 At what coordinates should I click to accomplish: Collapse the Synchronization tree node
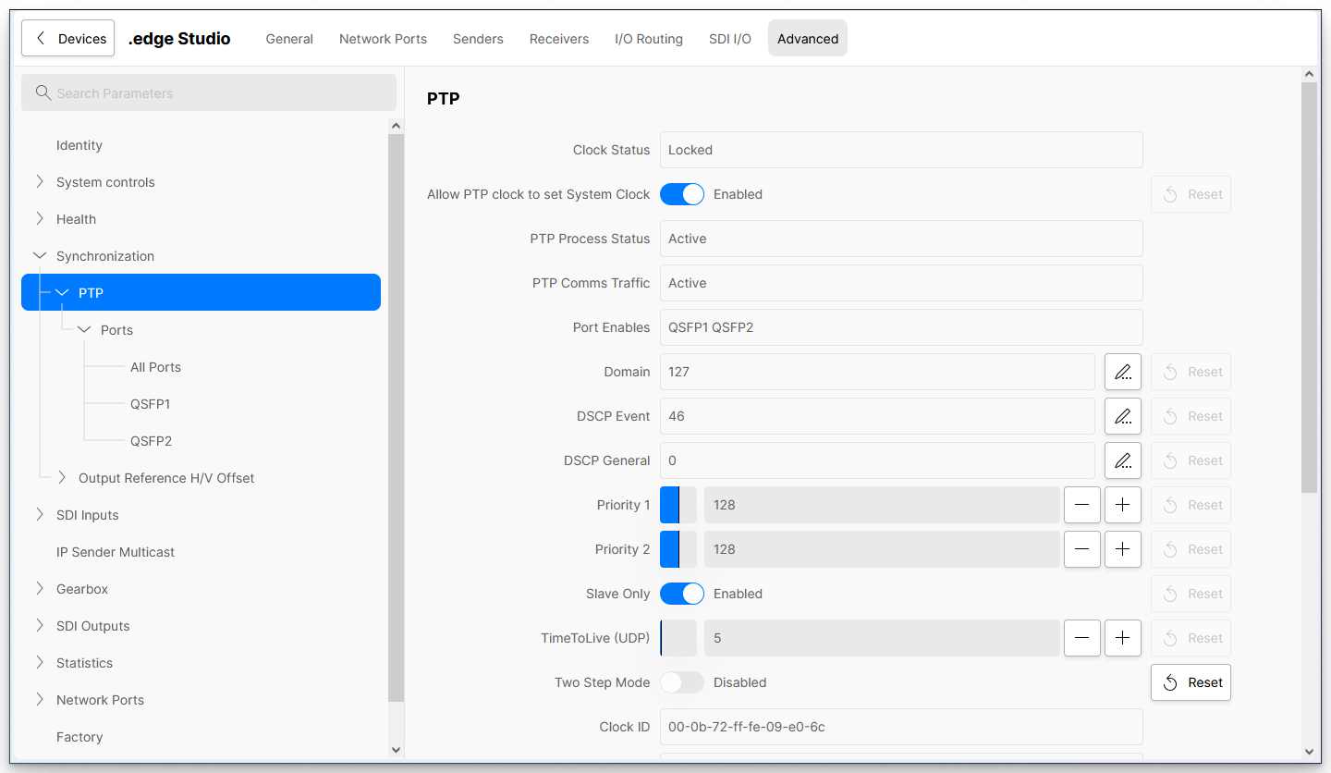[x=40, y=256]
